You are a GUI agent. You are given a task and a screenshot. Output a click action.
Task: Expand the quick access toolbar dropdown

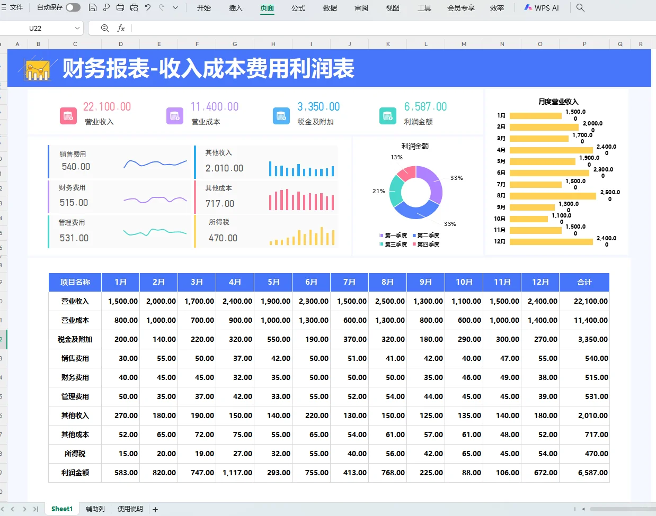click(x=175, y=7)
